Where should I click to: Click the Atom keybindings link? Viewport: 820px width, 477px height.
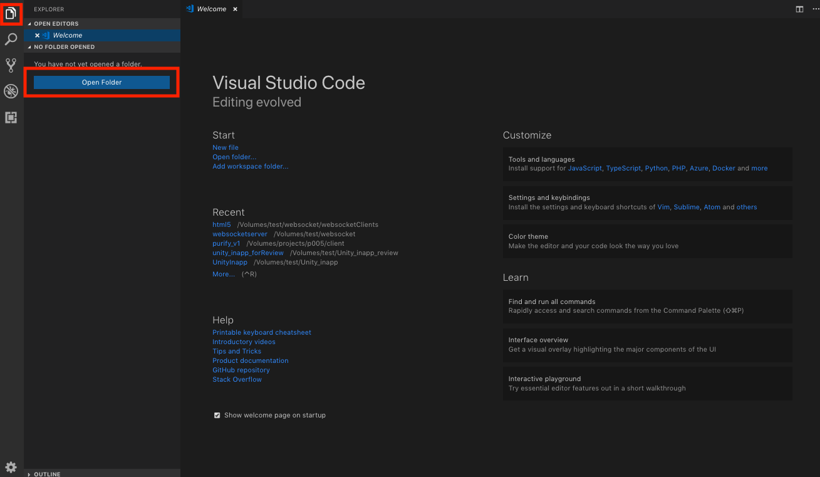[x=712, y=207]
